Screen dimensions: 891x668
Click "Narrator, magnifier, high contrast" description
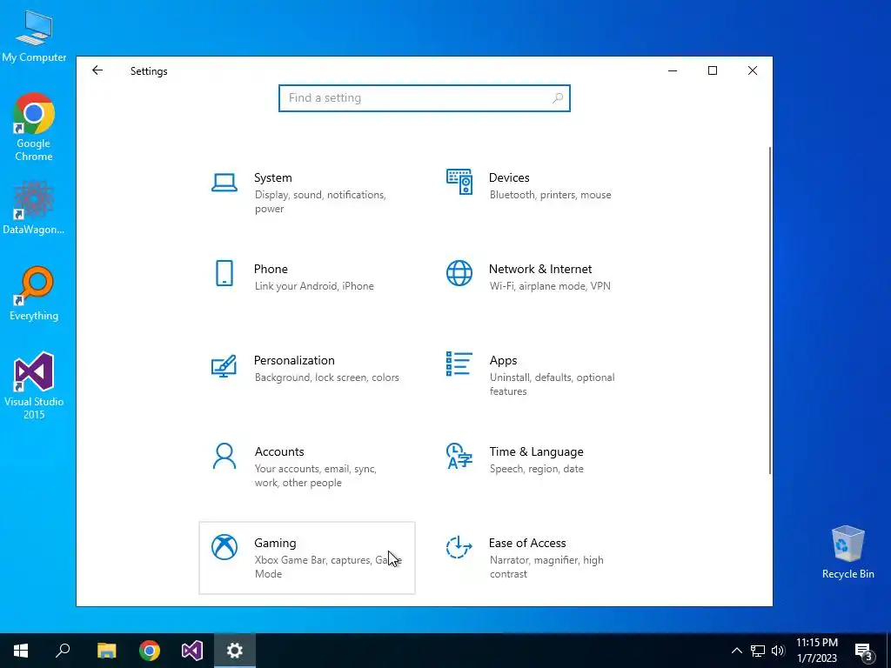coord(546,567)
